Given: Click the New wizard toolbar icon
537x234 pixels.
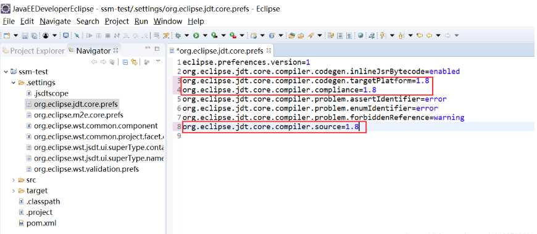Looking at the screenshot, I should click(7, 35).
